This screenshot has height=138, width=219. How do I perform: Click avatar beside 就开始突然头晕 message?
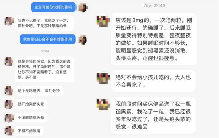click(9, 104)
